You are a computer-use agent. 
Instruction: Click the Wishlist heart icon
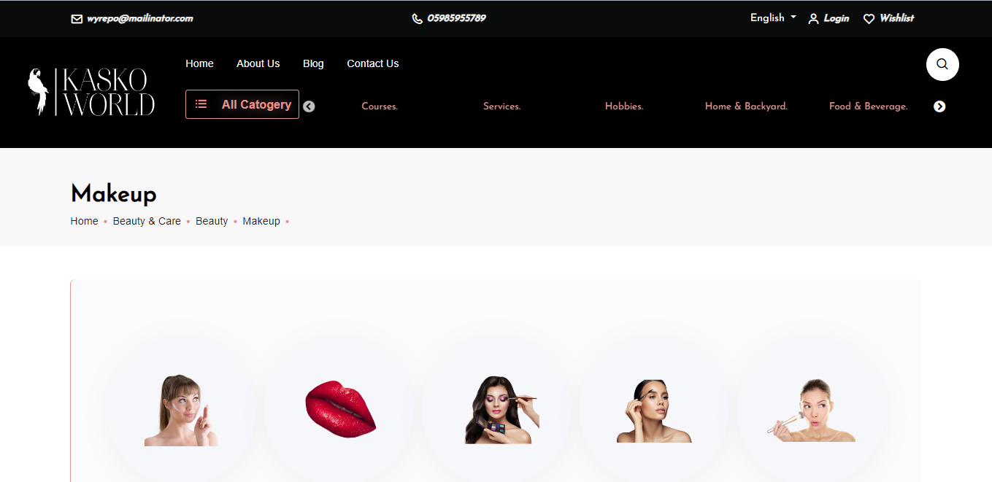coord(869,19)
